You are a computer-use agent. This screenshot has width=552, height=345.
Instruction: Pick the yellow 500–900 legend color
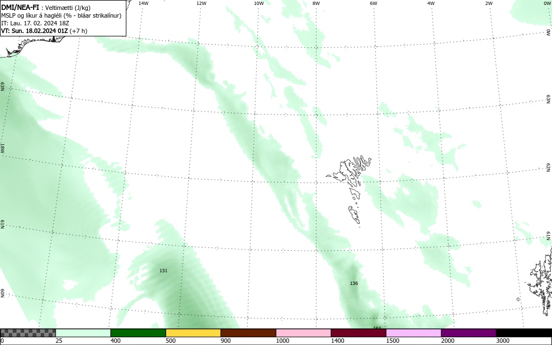tap(193, 333)
